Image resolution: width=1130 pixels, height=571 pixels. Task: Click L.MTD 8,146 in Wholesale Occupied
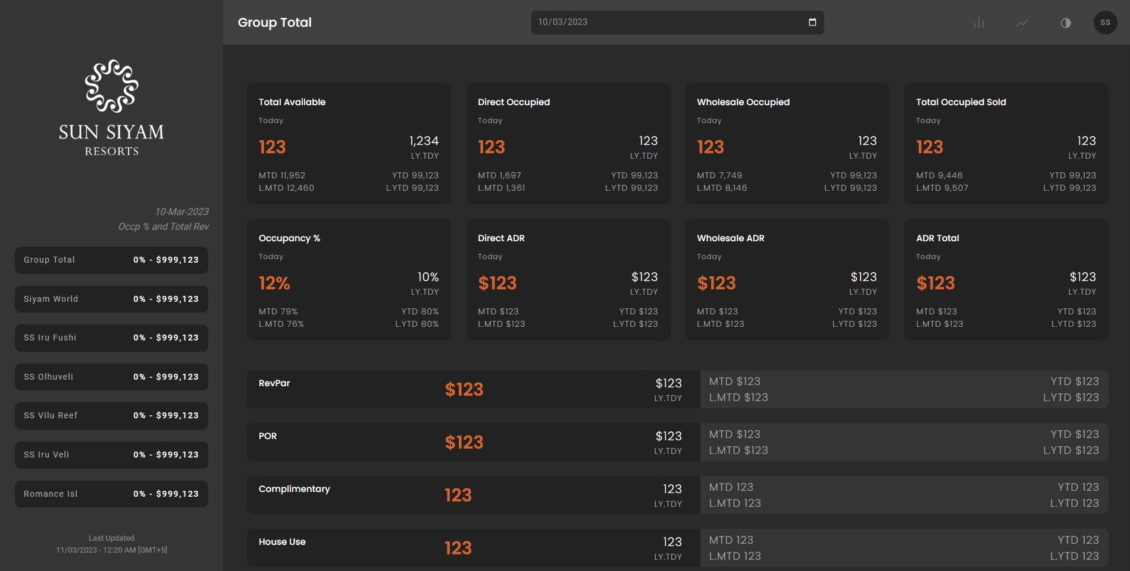(x=722, y=188)
